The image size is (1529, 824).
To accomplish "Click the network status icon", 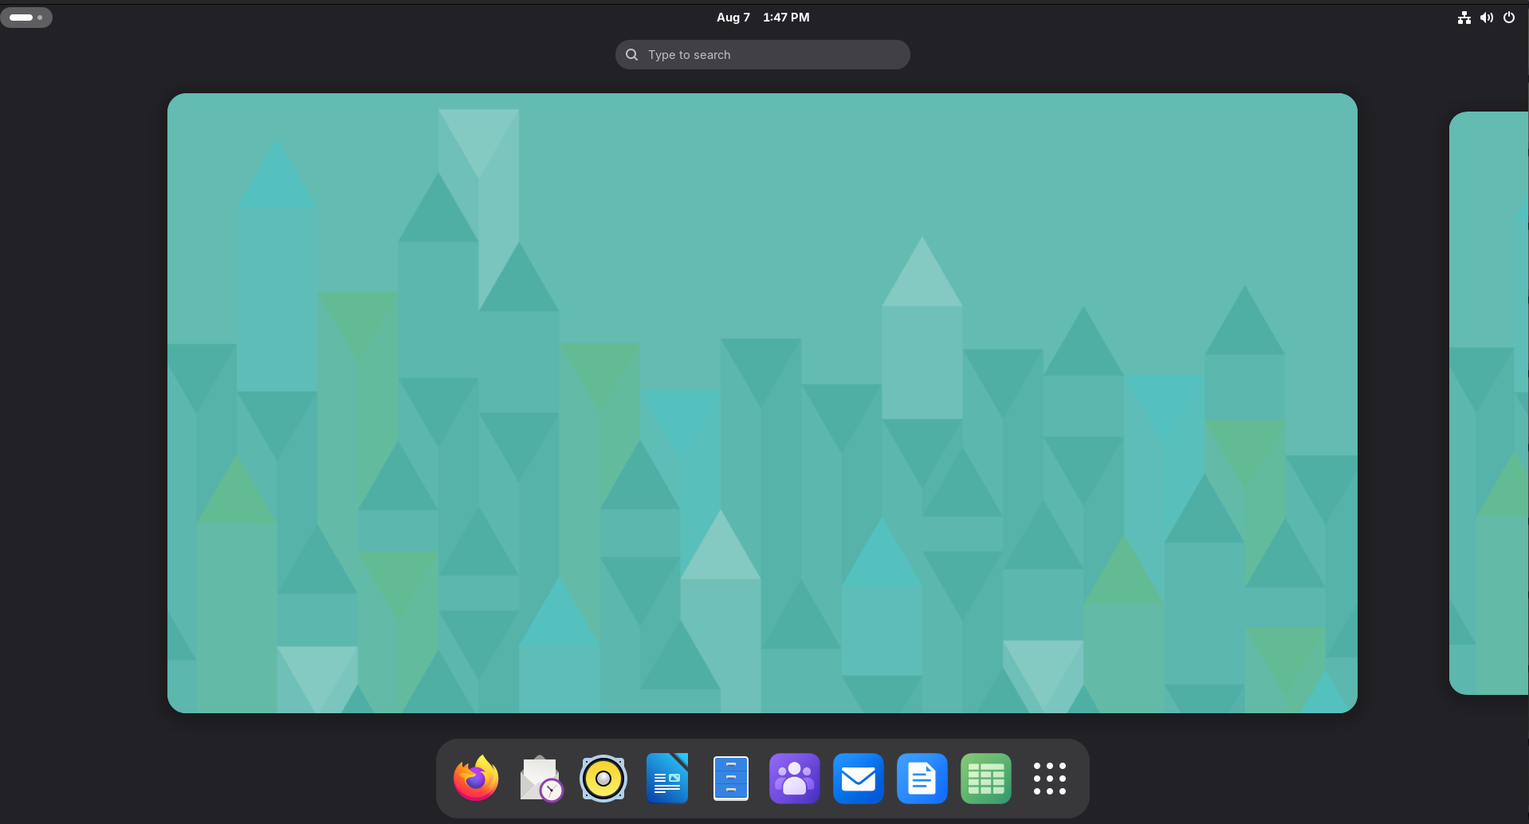I will (1464, 18).
